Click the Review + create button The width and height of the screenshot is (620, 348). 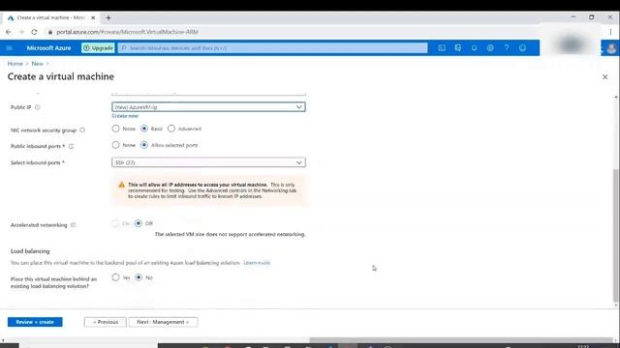point(35,322)
